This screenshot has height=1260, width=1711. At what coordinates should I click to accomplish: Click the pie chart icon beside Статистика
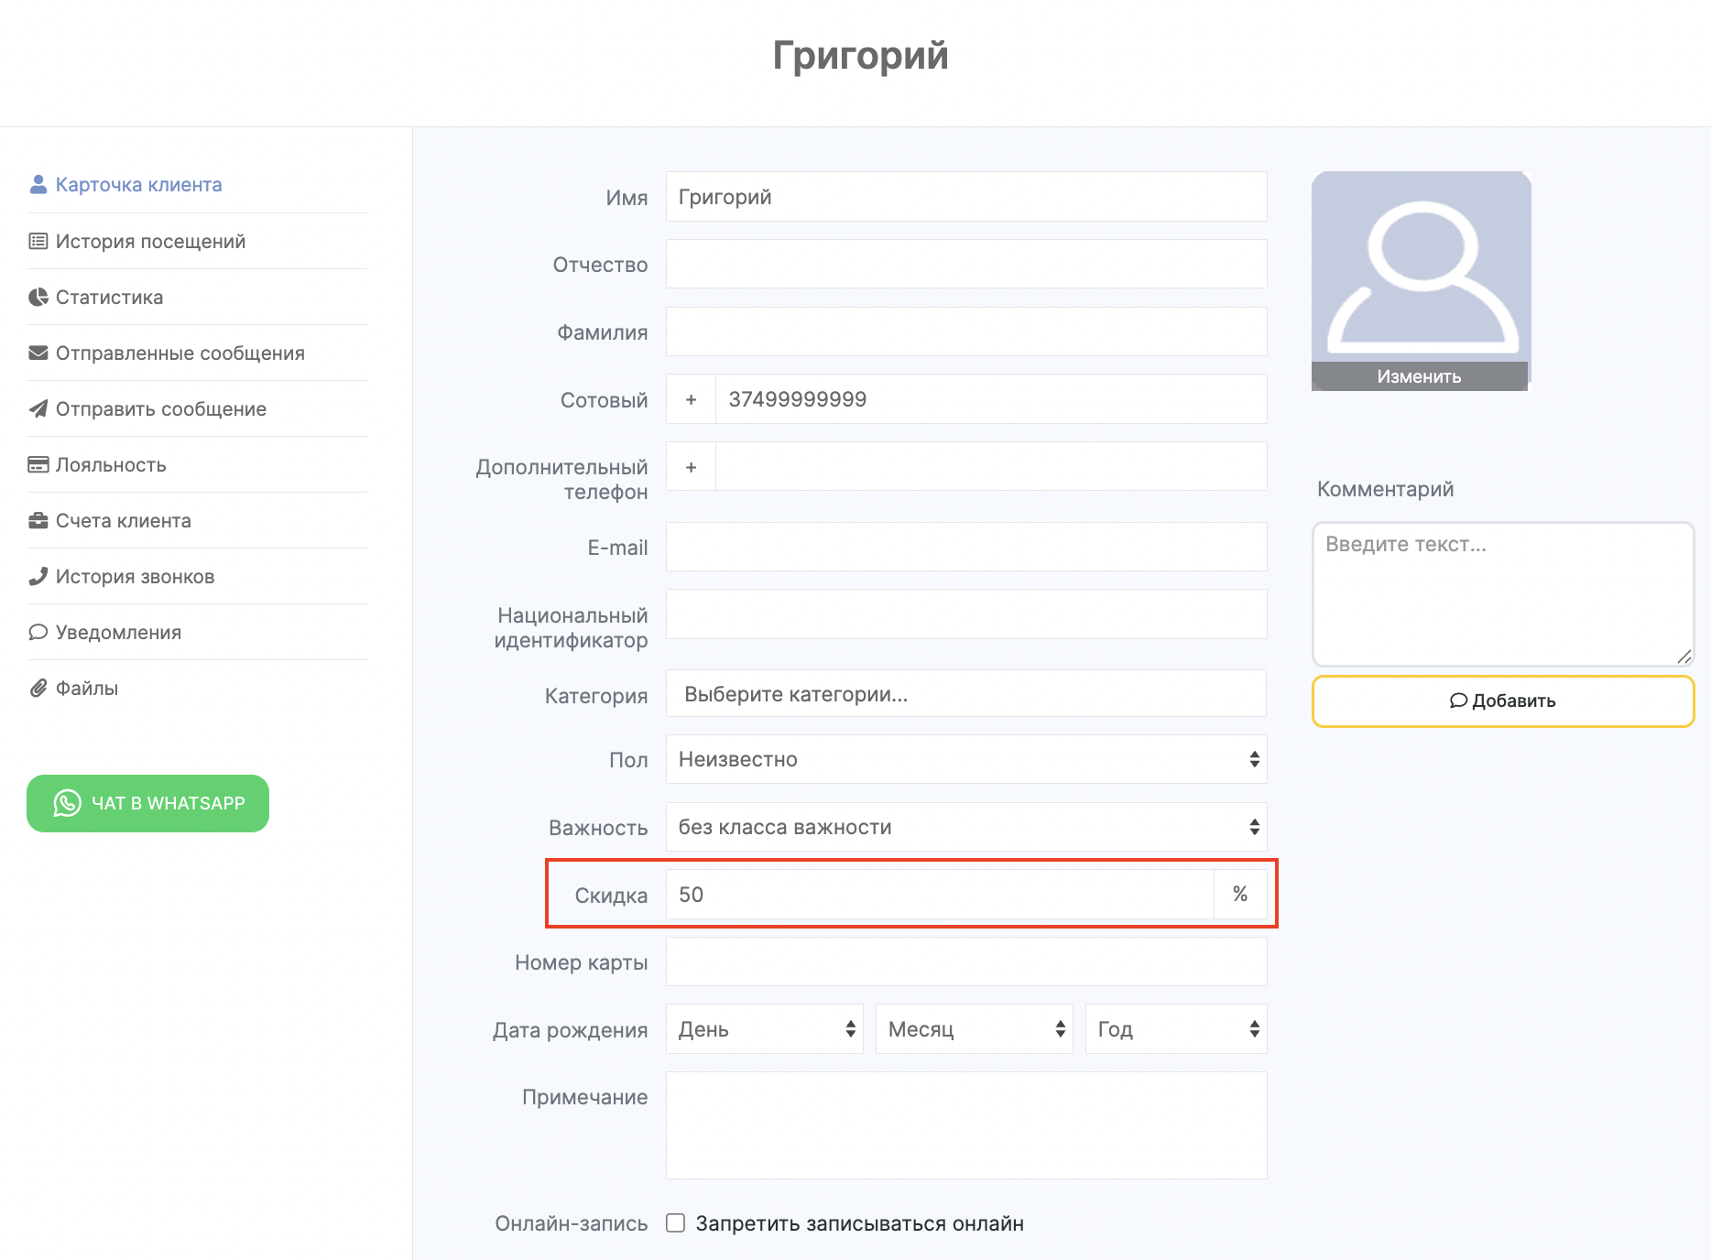[x=38, y=298]
